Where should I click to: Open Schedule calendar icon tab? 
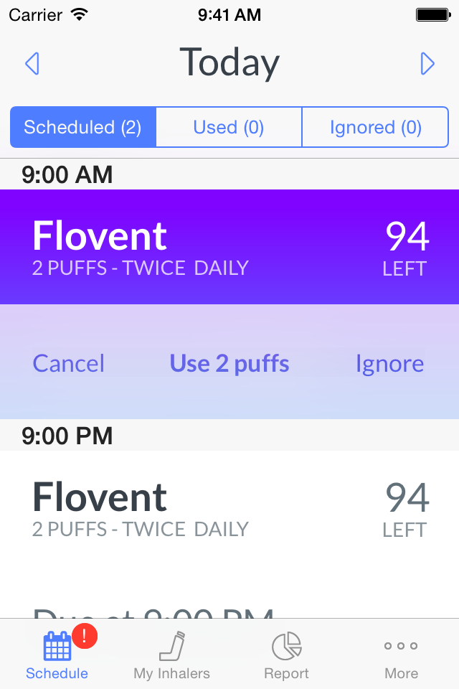[x=57, y=647]
